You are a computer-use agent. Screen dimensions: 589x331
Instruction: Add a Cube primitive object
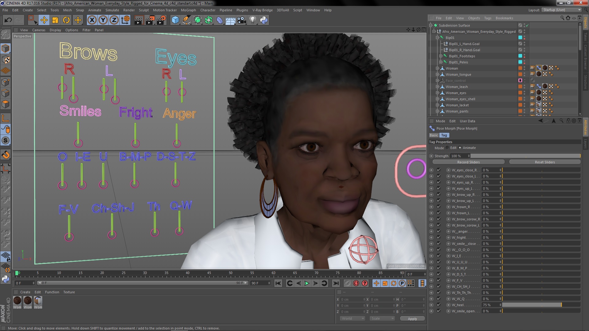coord(175,20)
